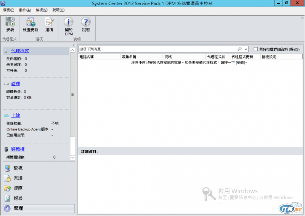Click the sidebar scrollbar thumb
The height and width of the screenshot is (216, 305).
click(72, 95)
